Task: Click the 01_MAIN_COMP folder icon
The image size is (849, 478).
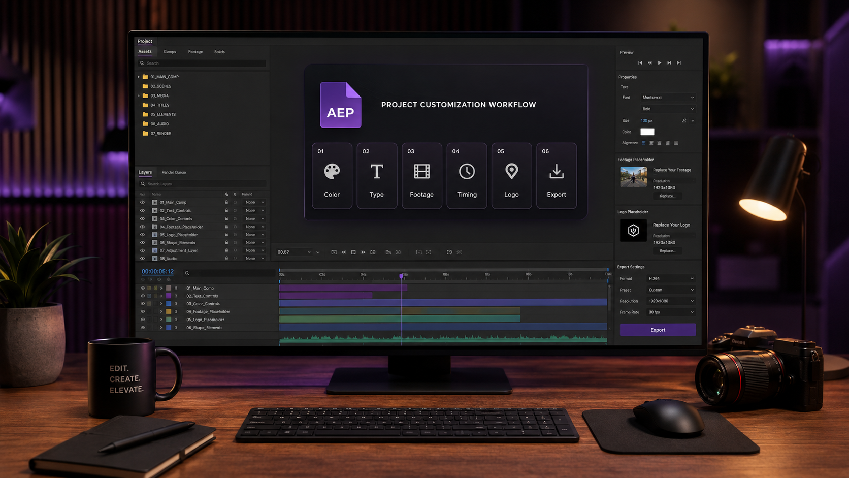Action: pyautogui.click(x=145, y=77)
